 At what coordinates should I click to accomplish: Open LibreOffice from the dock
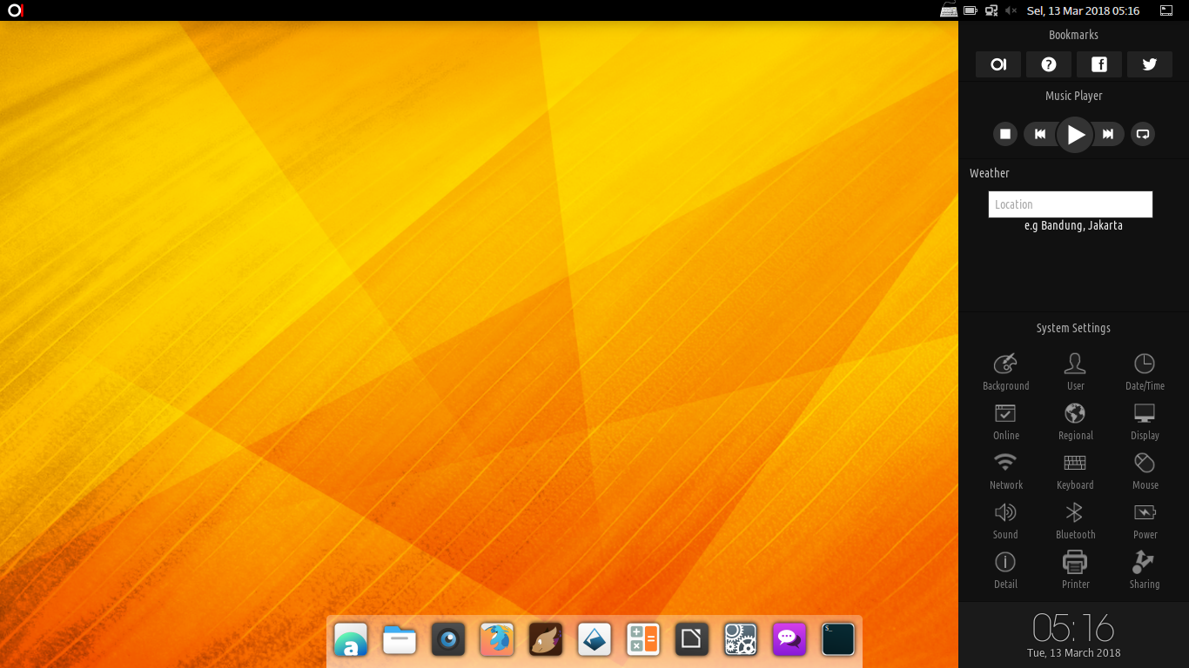tap(692, 640)
